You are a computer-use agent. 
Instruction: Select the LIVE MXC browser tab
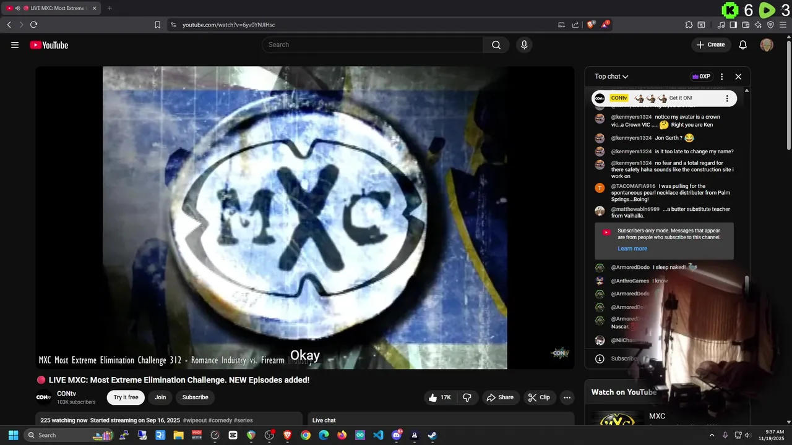coord(51,8)
